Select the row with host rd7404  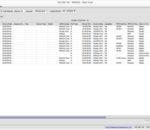tap(75, 51)
